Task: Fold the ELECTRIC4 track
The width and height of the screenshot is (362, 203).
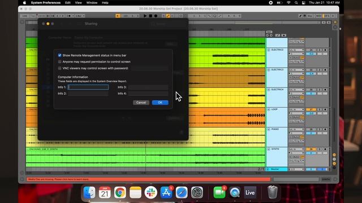Action: 269,90
